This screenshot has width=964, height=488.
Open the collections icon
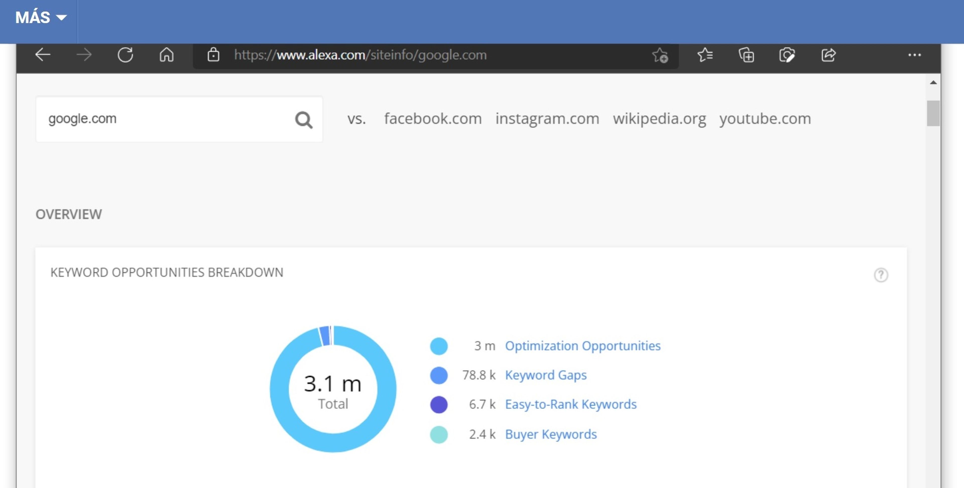746,55
